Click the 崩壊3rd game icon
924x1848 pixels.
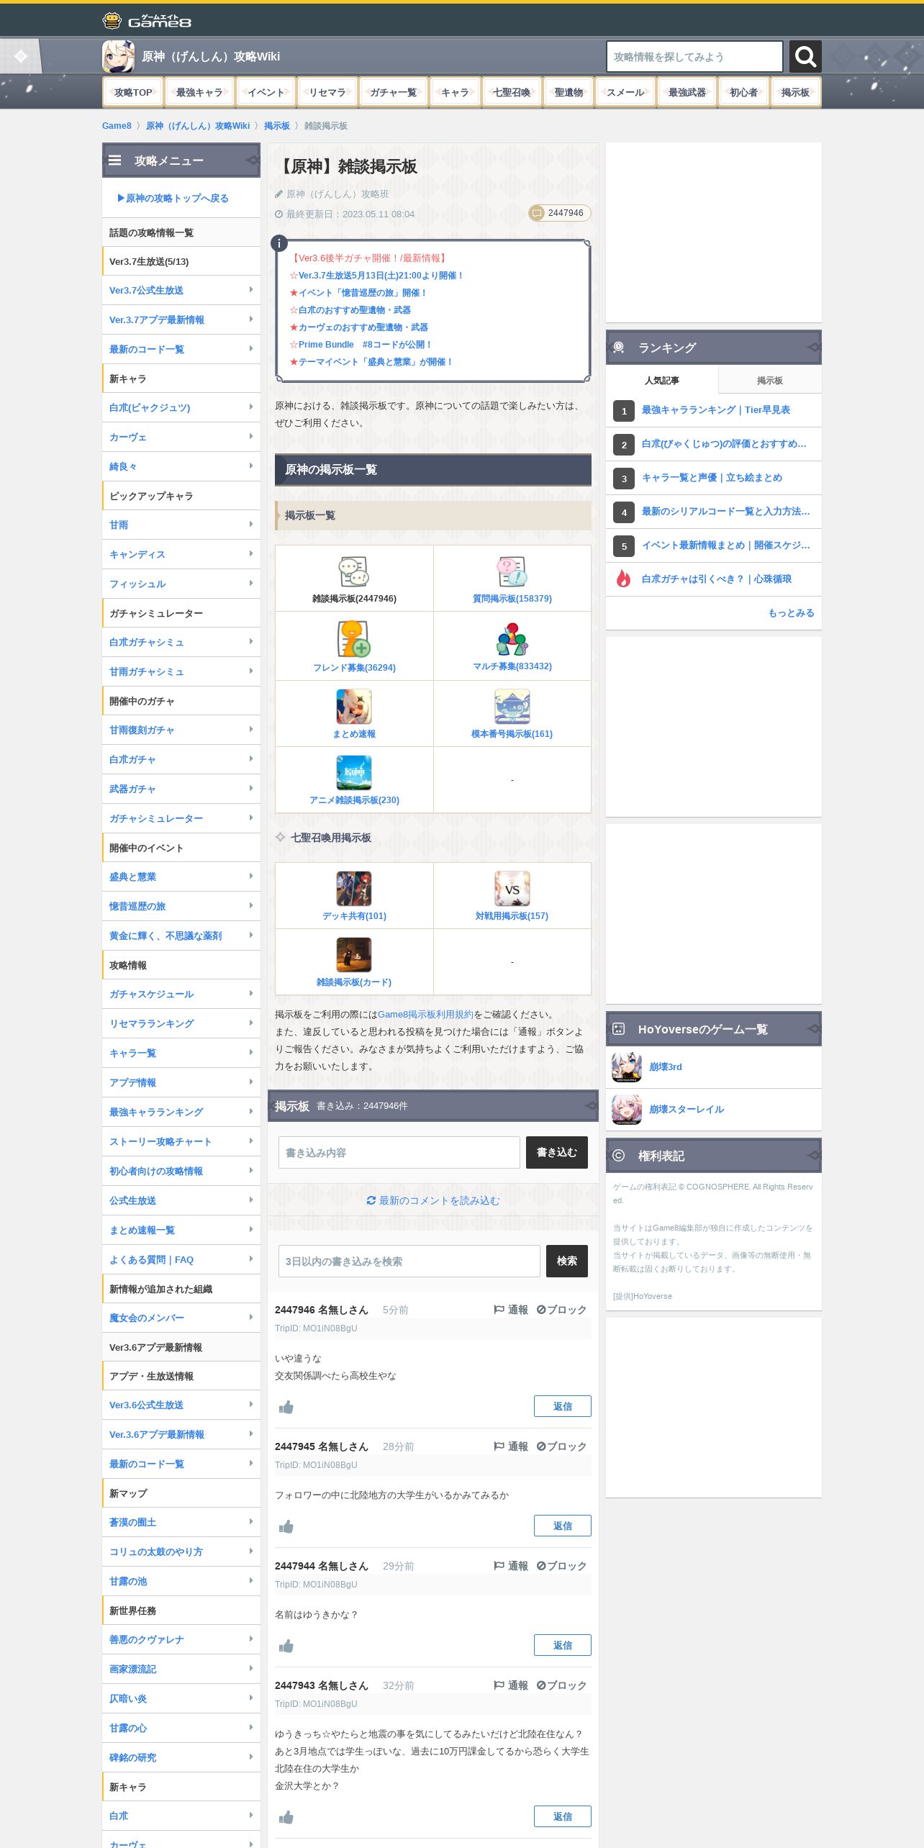627,1067
